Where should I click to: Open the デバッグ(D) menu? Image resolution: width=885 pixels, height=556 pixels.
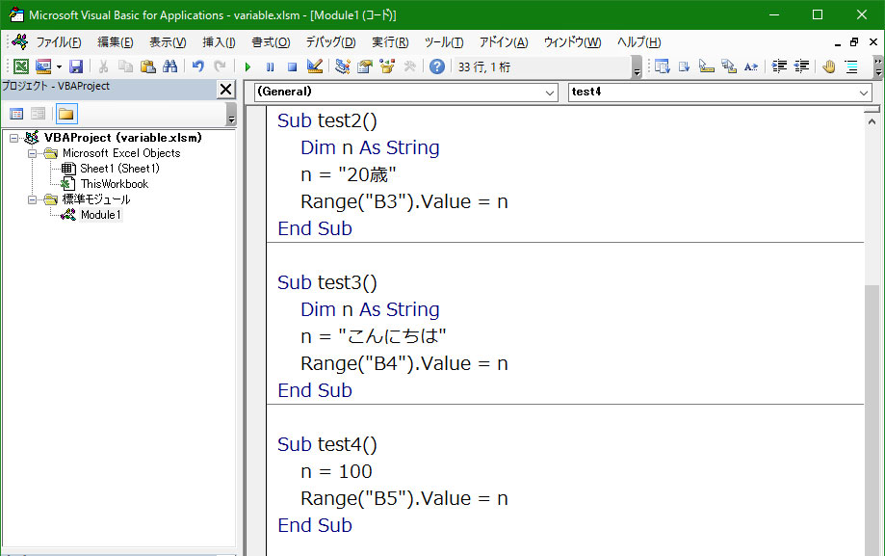click(x=330, y=42)
